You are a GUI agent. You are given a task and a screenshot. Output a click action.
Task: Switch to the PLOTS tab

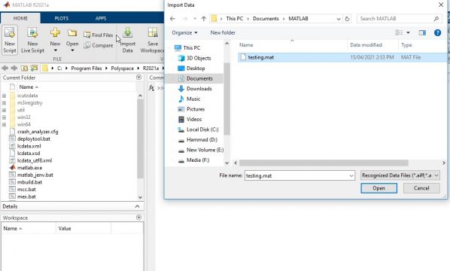click(62, 18)
